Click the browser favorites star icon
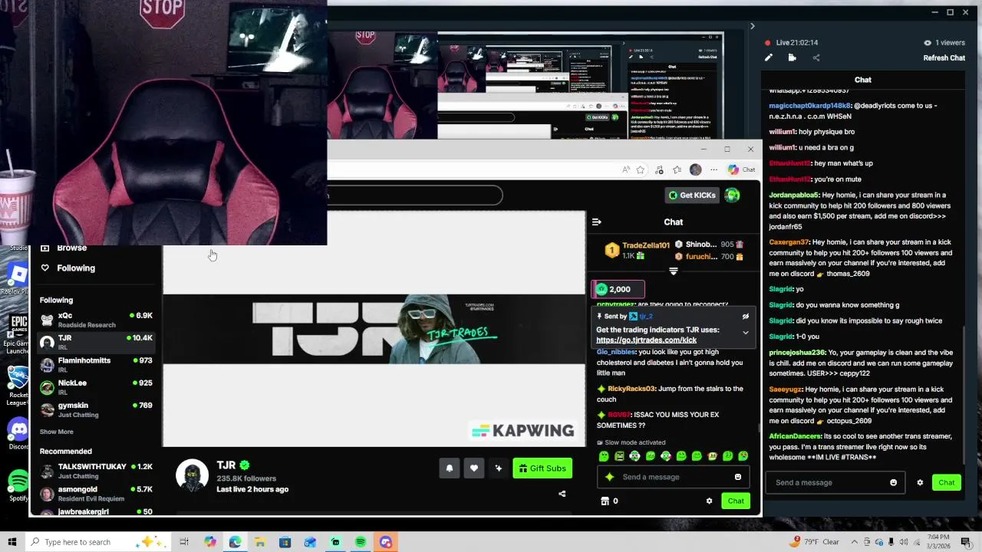 tap(641, 169)
